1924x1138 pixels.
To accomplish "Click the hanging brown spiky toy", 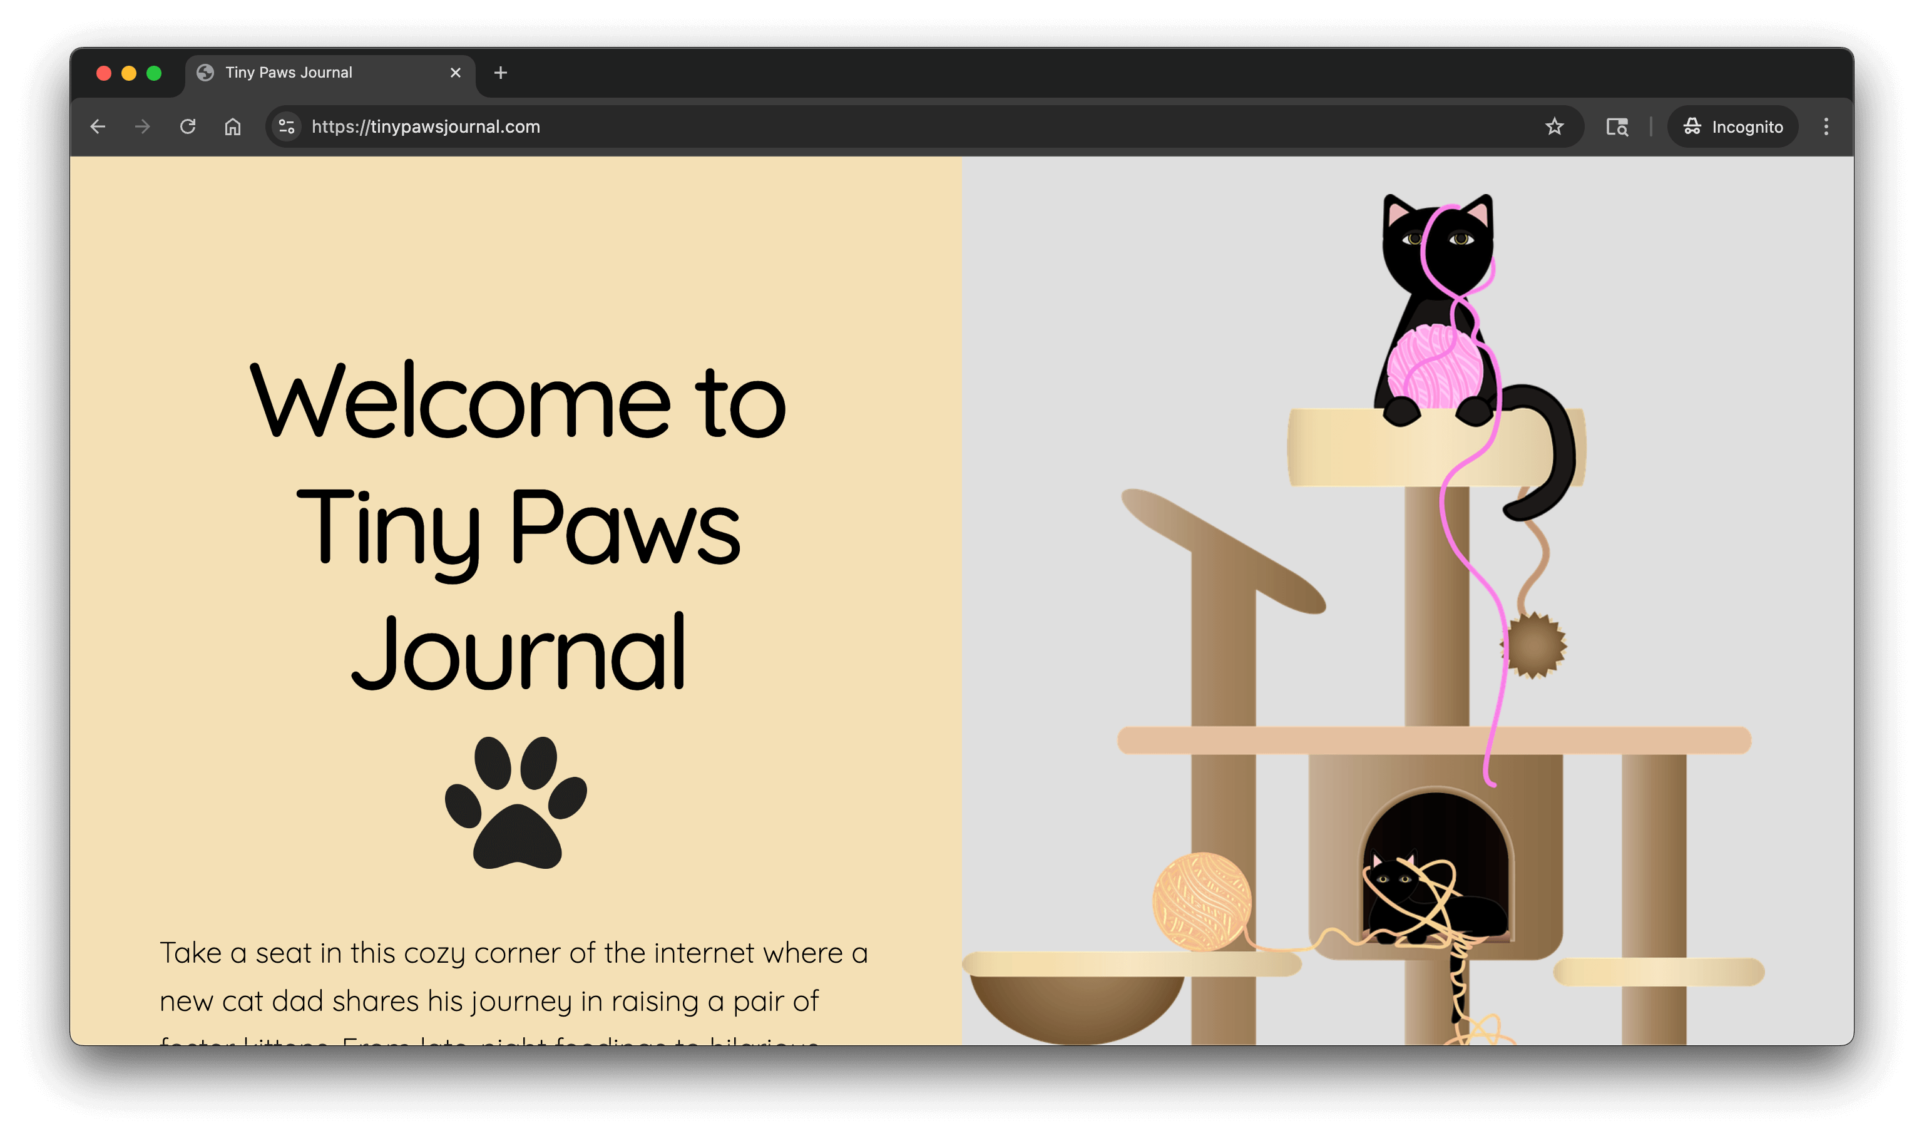I will pos(1533,646).
